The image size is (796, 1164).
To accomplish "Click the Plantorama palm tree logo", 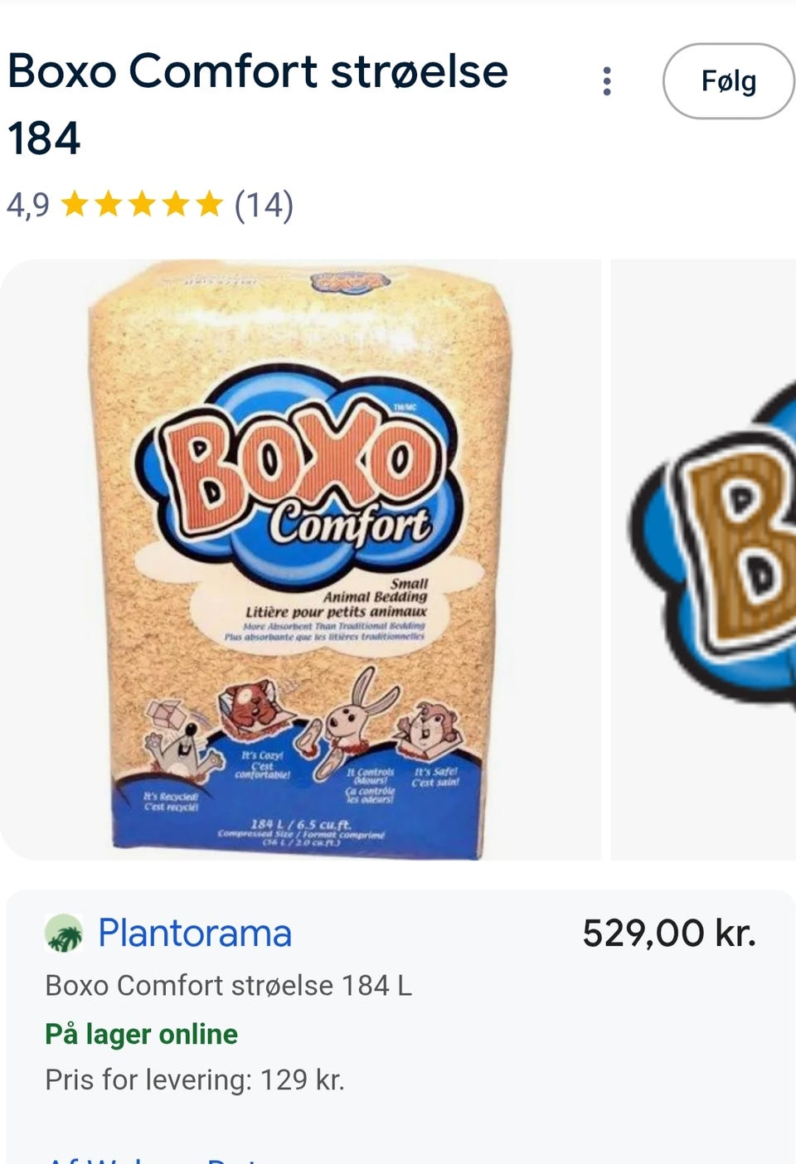I will 64,934.
